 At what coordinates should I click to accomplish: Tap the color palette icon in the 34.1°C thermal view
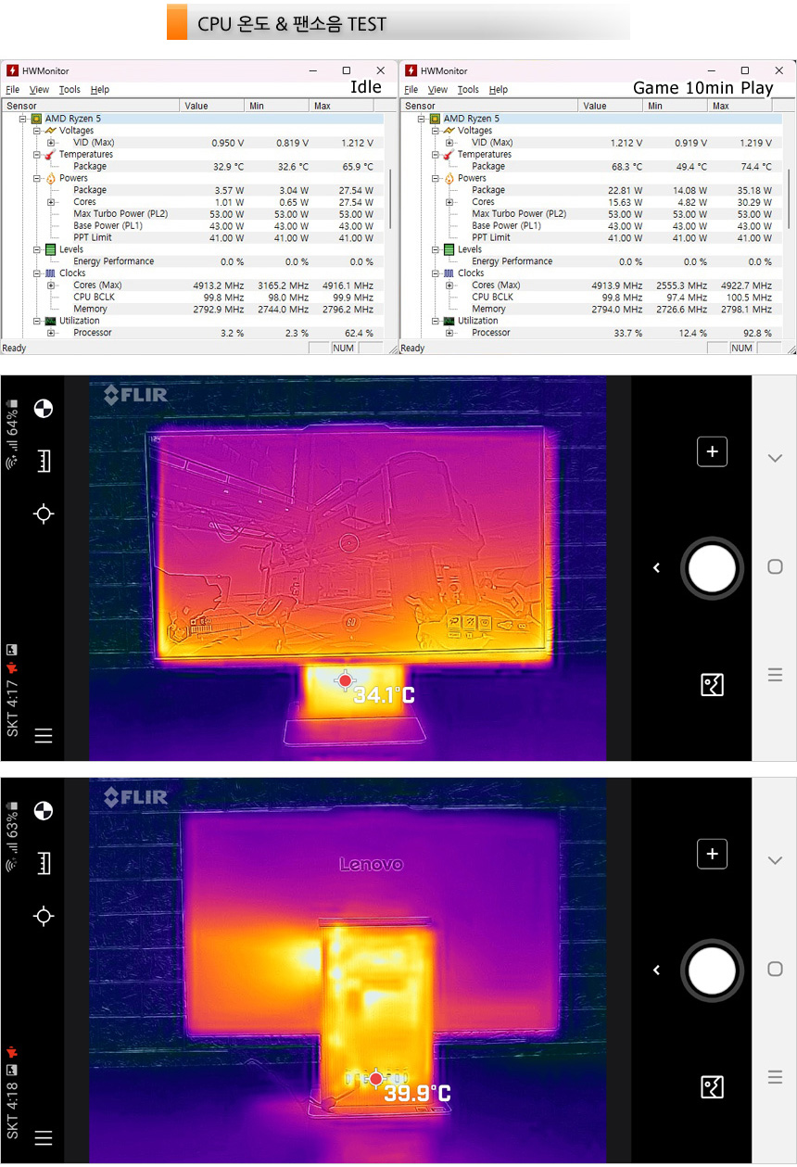tap(43, 409)
